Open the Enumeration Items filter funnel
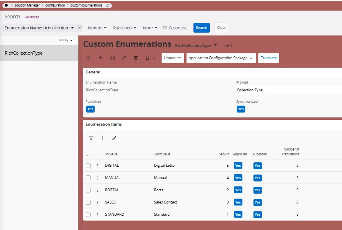Image resolution: width=342 pixels, height=230 pixels. pyautogui.click(x=91, y=138)
